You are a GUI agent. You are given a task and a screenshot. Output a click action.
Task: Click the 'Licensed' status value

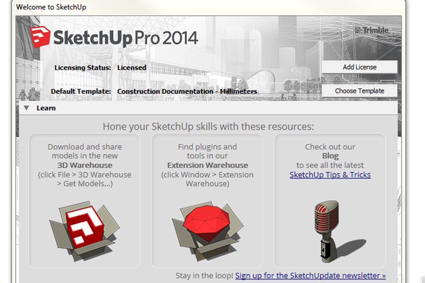tap(132, 68)
